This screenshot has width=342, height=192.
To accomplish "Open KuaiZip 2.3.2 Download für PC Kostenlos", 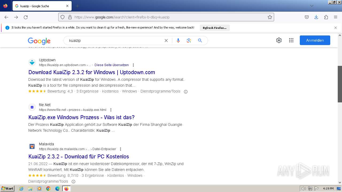I will pos(79,157).
